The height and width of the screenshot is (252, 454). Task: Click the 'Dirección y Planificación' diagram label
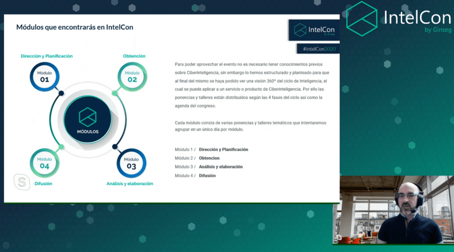[47, 56]
